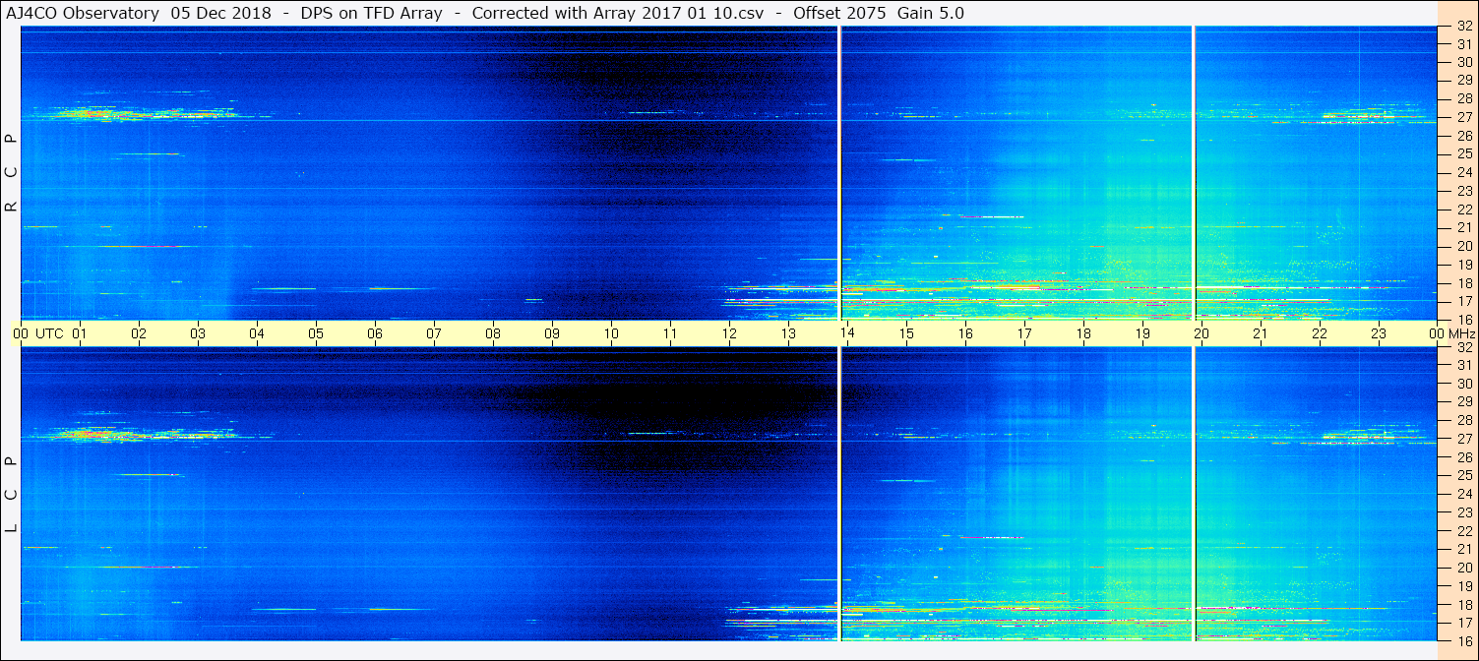Screen dimensions: 1479x661
Task: Click hour label '06' on the UTC axis
Action: pos(375,333)
